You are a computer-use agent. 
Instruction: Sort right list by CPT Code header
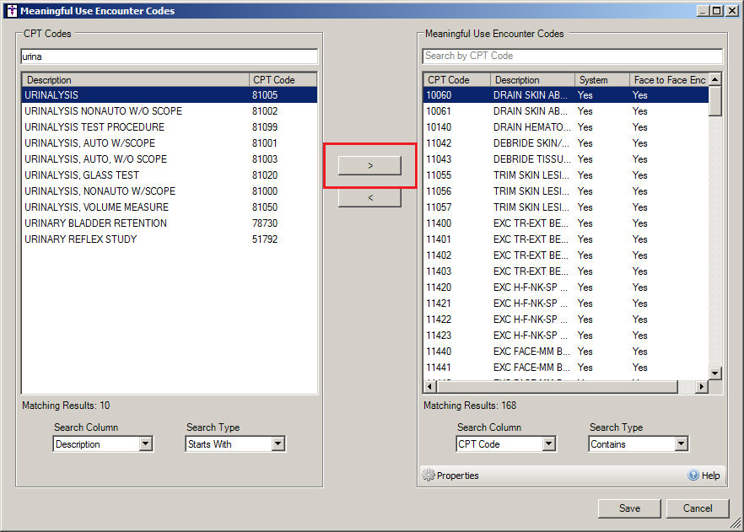pos(457,79)
